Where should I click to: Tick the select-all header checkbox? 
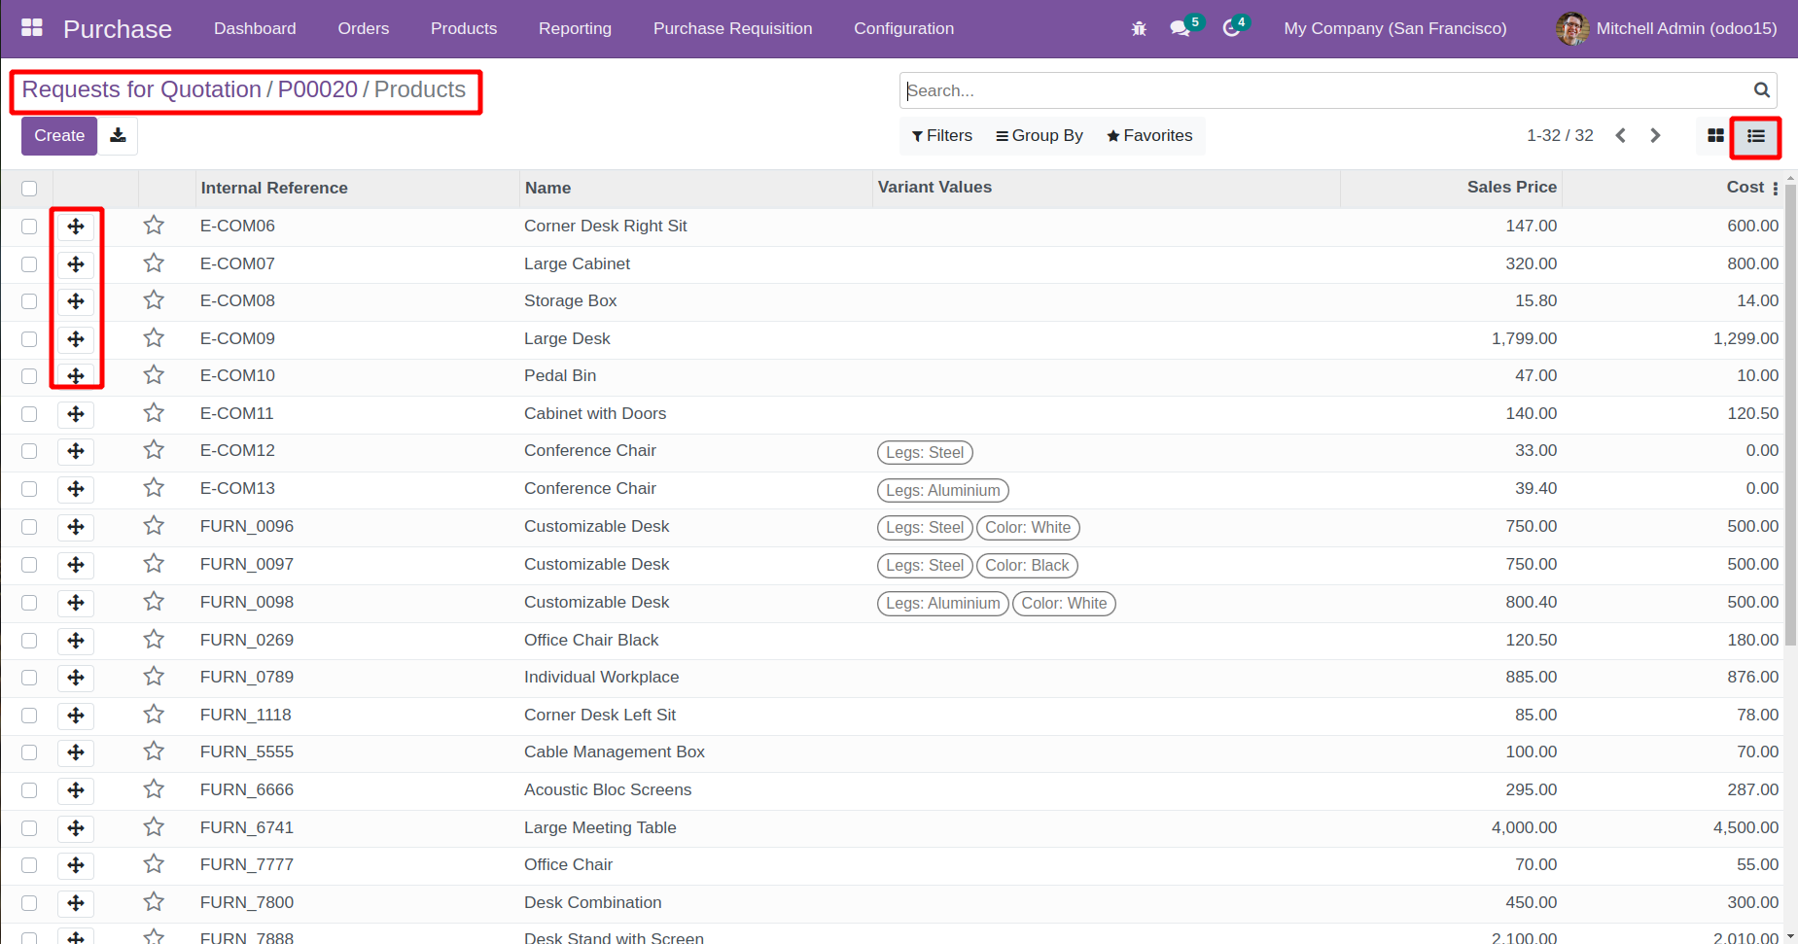29,189
